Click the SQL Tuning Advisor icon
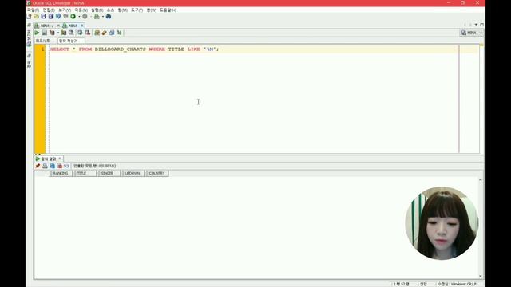The image size is (511, 287). [71, 33]
